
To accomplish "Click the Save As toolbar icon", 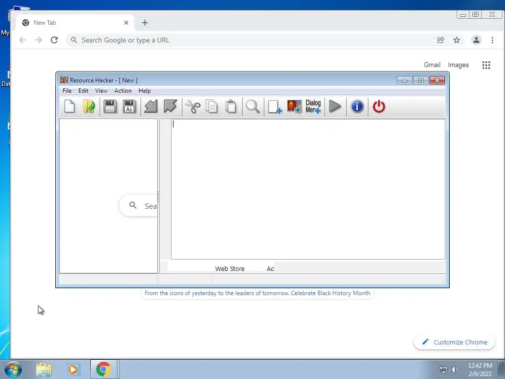I will tap(129, 107).
